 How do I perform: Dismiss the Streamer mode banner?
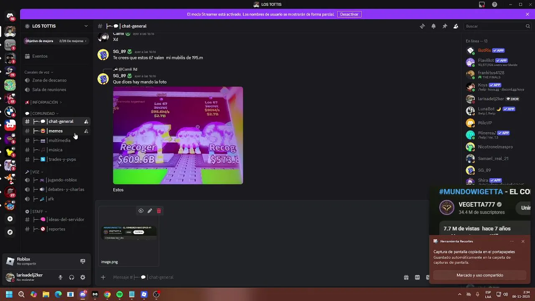527,14
